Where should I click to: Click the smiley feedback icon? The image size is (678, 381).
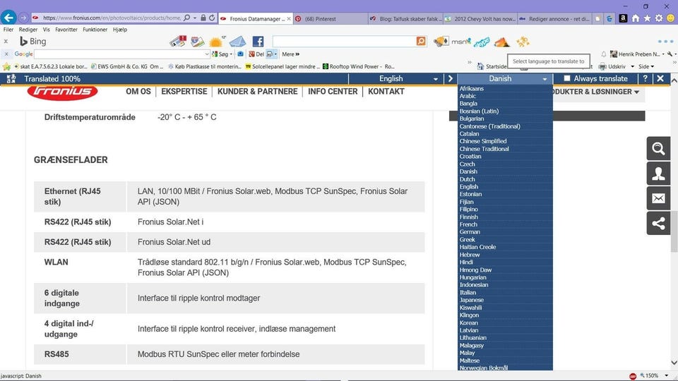(x=671, y=18)
